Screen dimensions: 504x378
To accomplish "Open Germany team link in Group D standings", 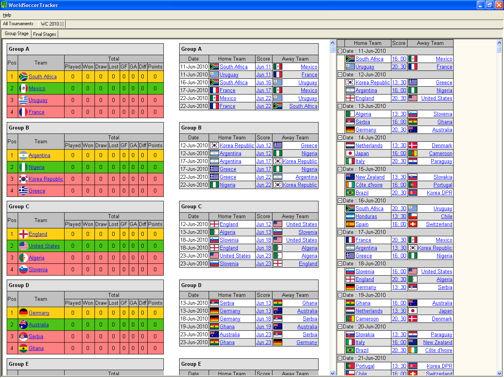I will pyautogui.click(x=39, y=313).
